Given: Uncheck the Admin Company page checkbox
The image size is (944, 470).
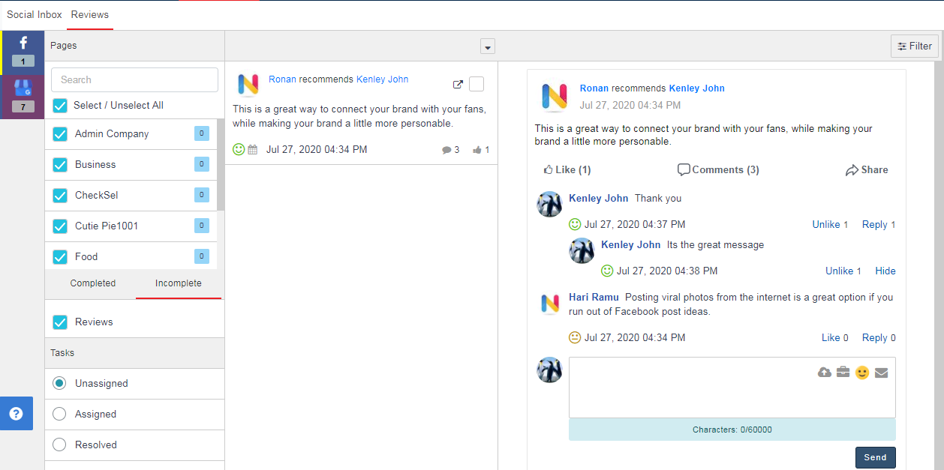Looking at the screenshot, I should pyautogui.click(x=60, y=134).
